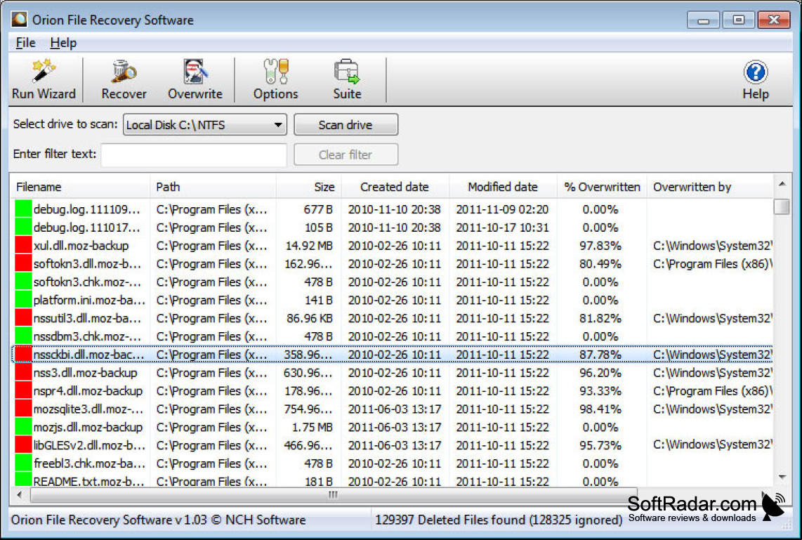Open the Help menu
The width and height of the screenshot is (802, 540).
click(x=63, y=43)
